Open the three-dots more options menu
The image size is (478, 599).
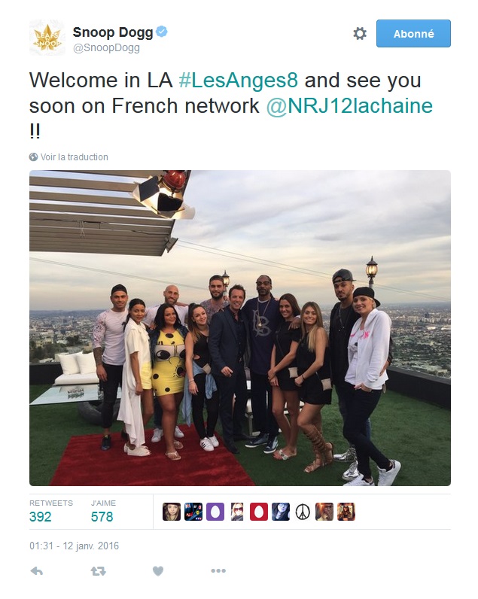click(218, 570)
